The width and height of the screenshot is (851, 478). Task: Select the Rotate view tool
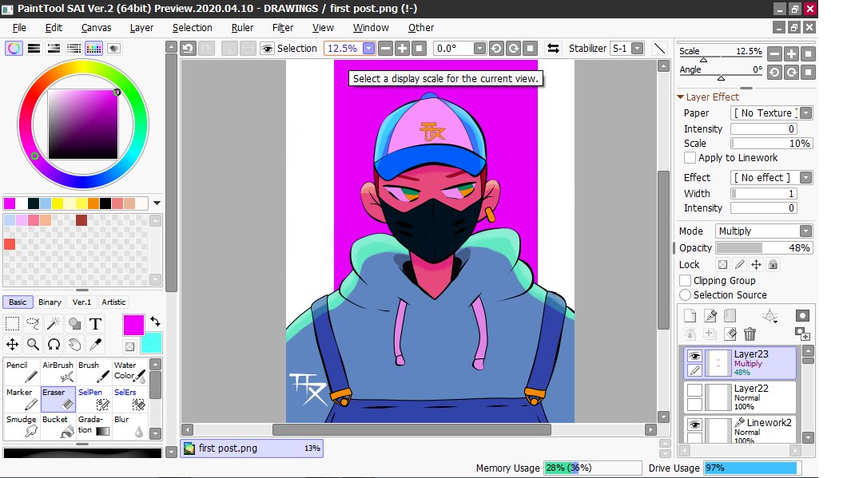pyautogui.click(x=54, y=344)
